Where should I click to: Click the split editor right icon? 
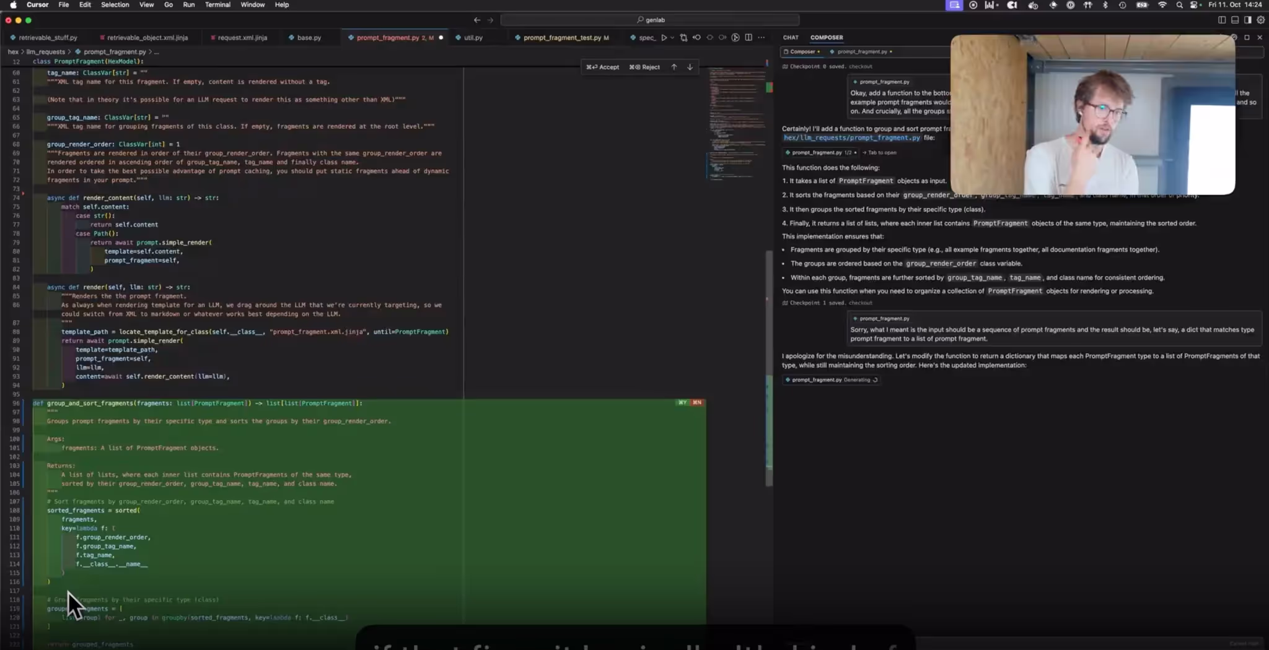click(749, 38)
